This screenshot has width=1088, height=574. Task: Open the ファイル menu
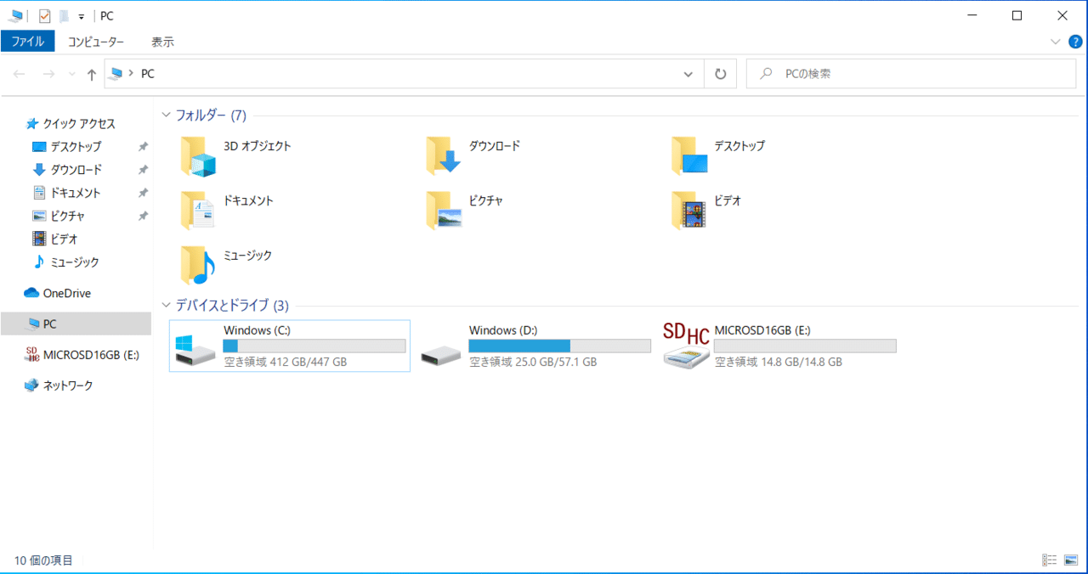(28, 42)
